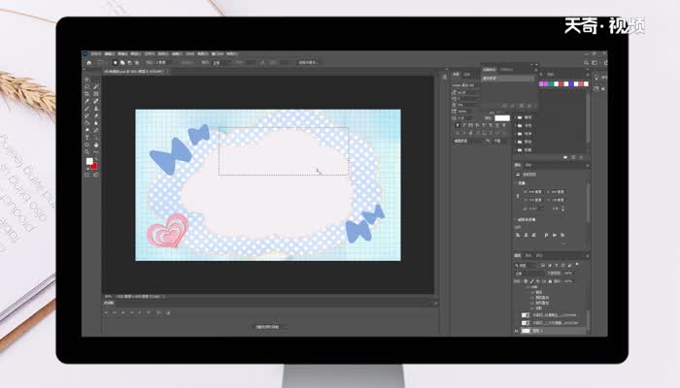Open the search magnifier icon at top right
Screen dimensions: 680x388
[x=586, y=63]
